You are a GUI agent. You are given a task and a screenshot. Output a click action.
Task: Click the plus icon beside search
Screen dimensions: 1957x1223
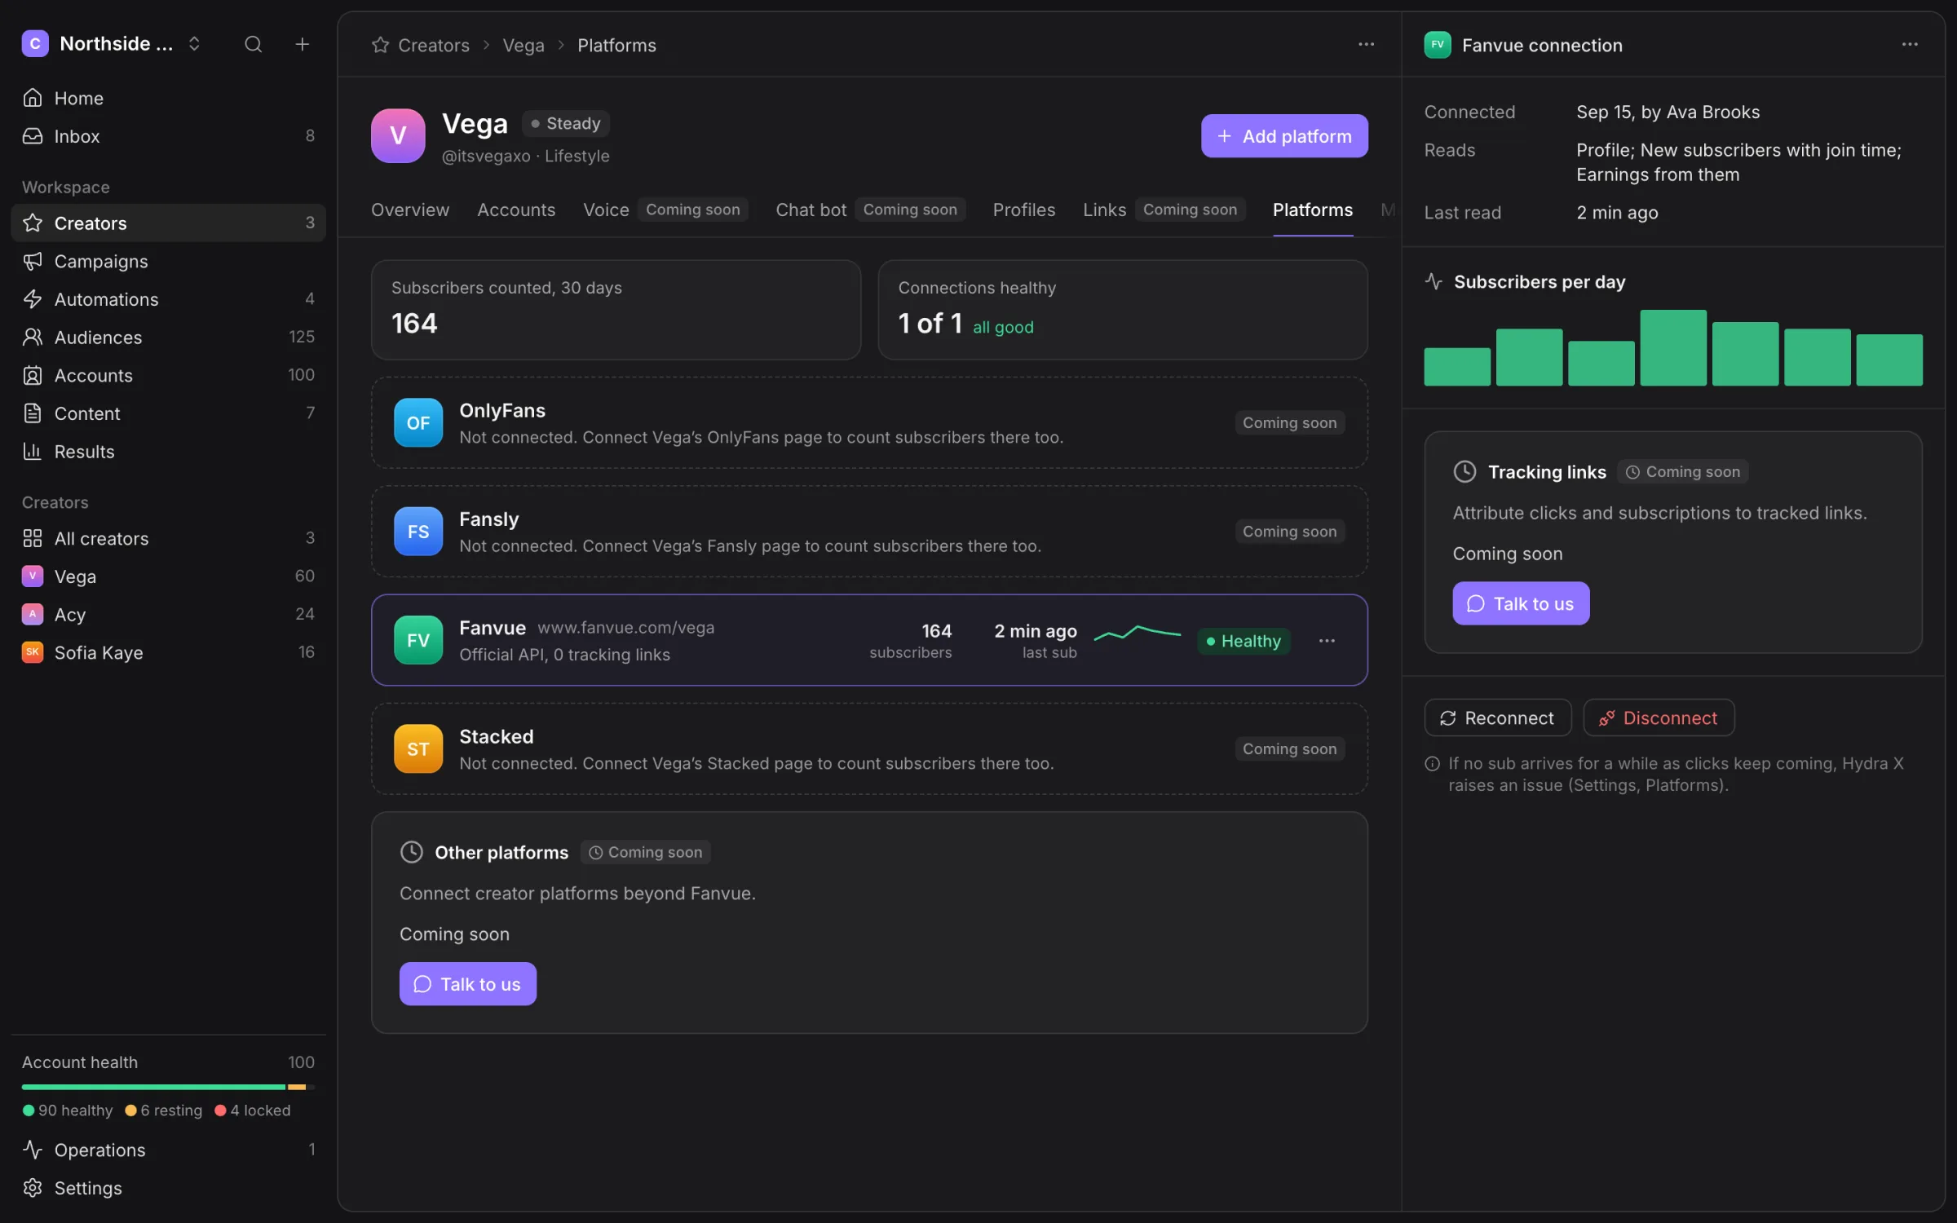[302, 44]
